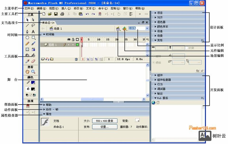The width and height of the screenshot is (228, 144).
Task: Check the 约束 (constrain) checkbox
Action: coord(186,48)
